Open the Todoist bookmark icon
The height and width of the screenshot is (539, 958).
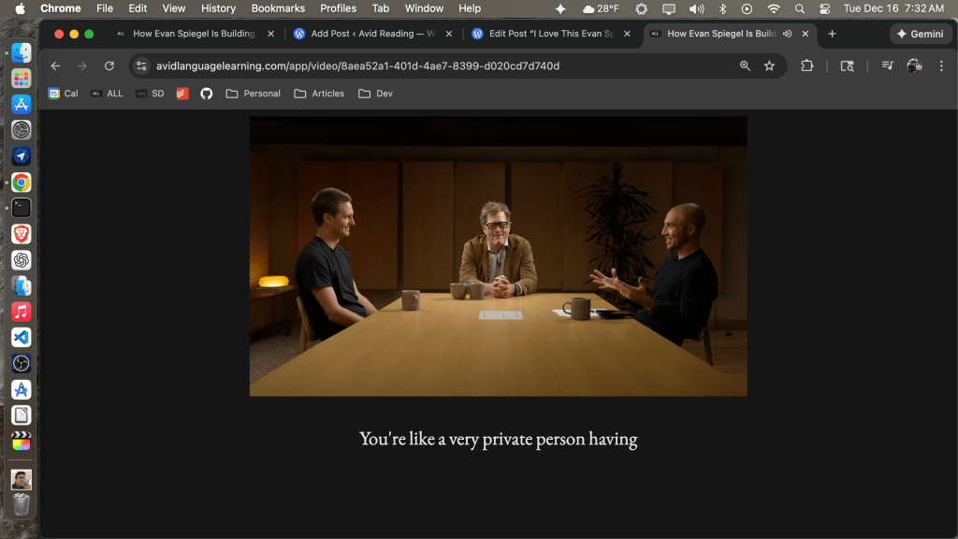click(x=182, y=94)
